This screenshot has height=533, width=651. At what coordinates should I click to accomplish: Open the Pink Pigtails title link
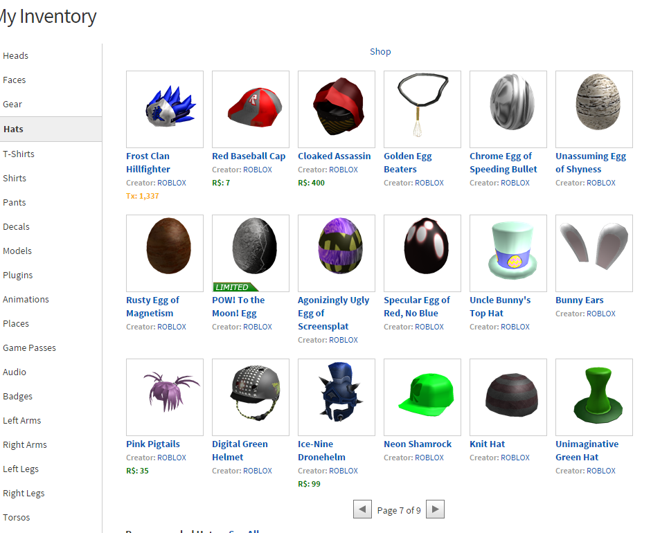tap(153, 444)
